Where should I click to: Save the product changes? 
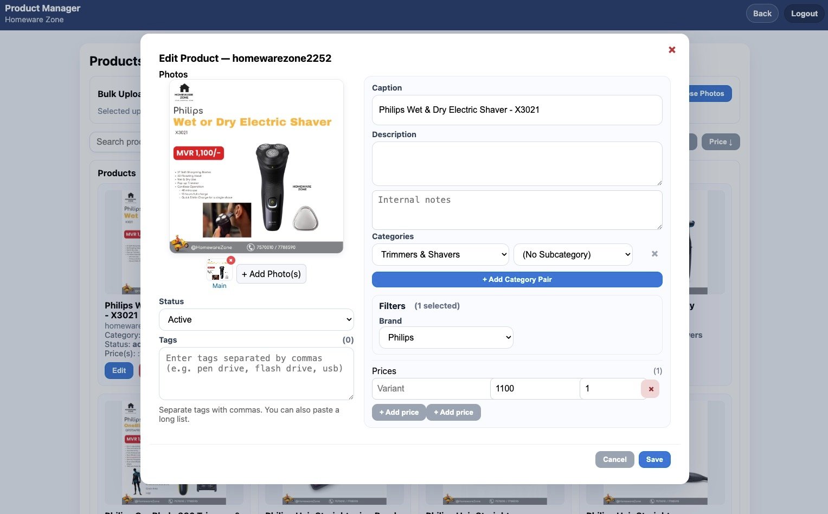(654, 459)
